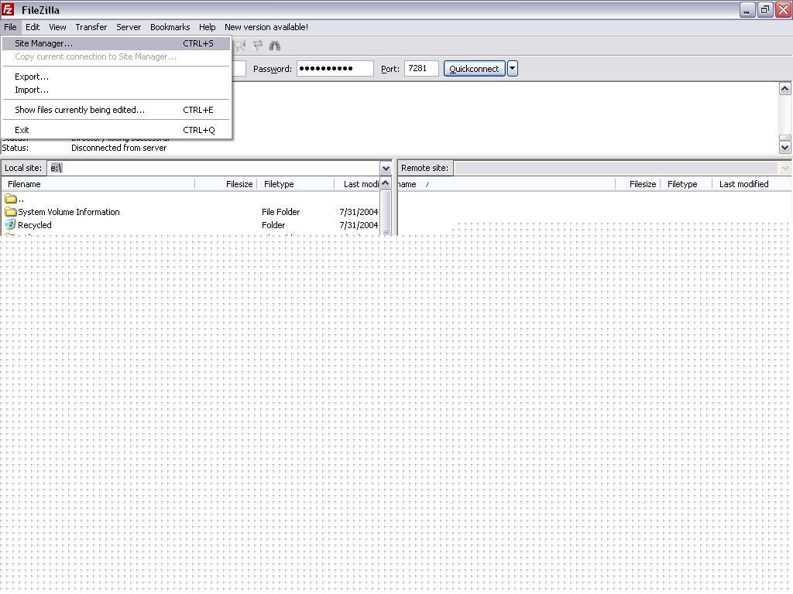Choose Exit from the File menu
The width and height of the screenshot is (793, 594).
[116, 130]
